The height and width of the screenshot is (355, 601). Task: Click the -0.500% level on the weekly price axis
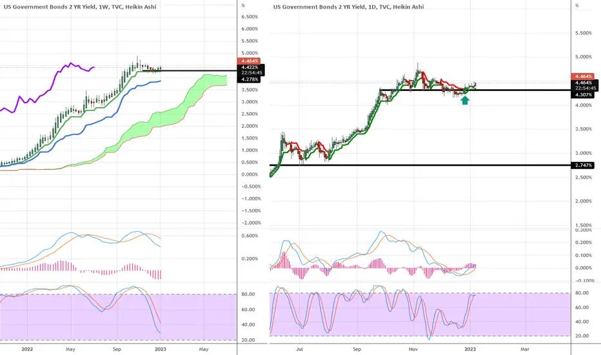click(251, 187)
